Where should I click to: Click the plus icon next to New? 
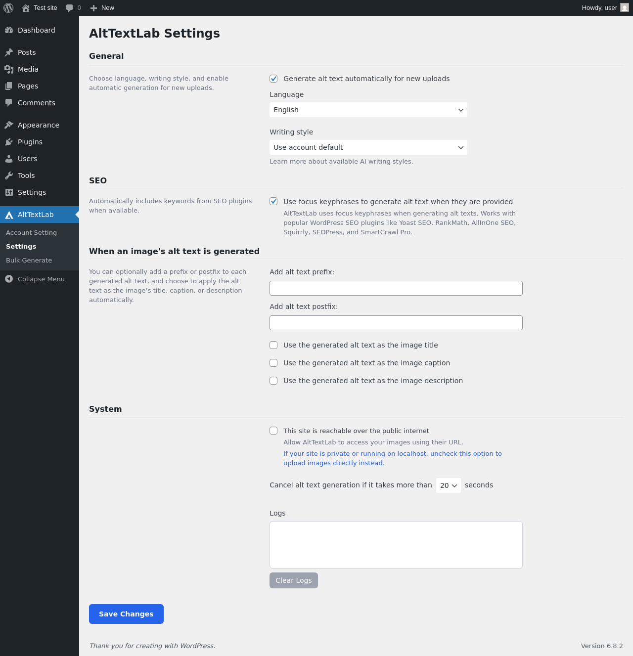click(93, 8)
